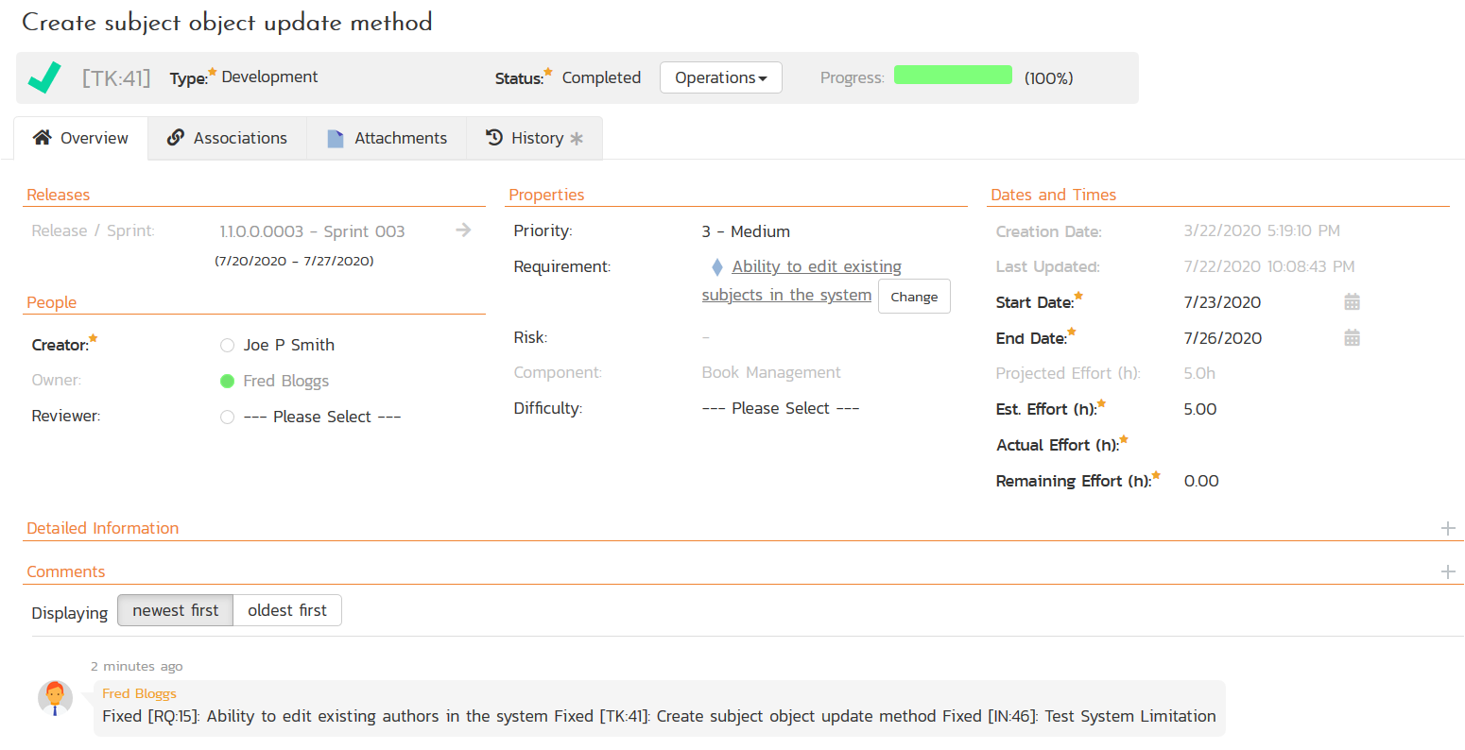Click the green completed checkmark icon

pyautogui.click(x=44, y=77)
